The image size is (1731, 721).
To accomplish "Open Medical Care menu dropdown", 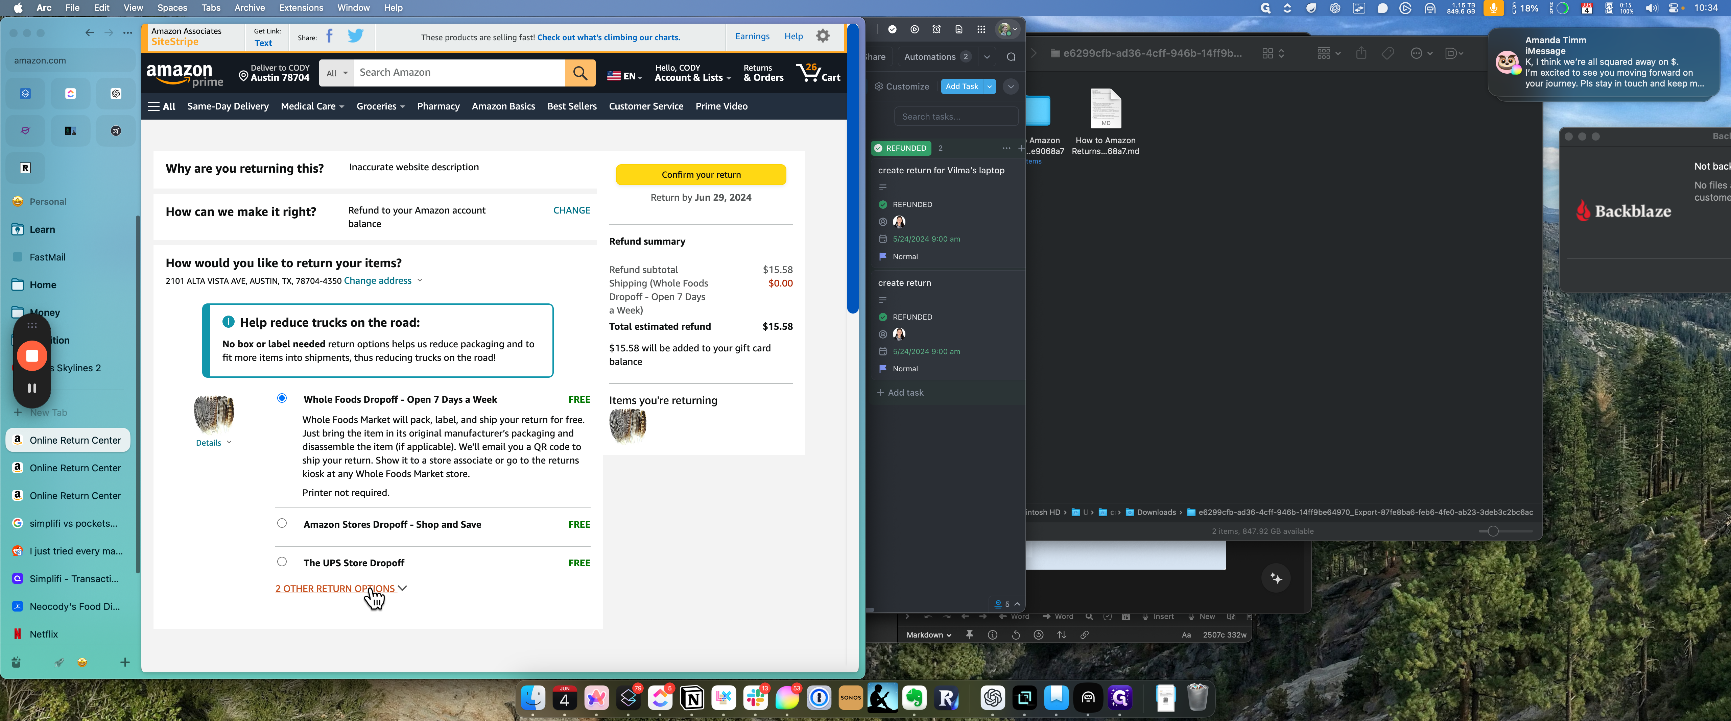I will 312,106.
